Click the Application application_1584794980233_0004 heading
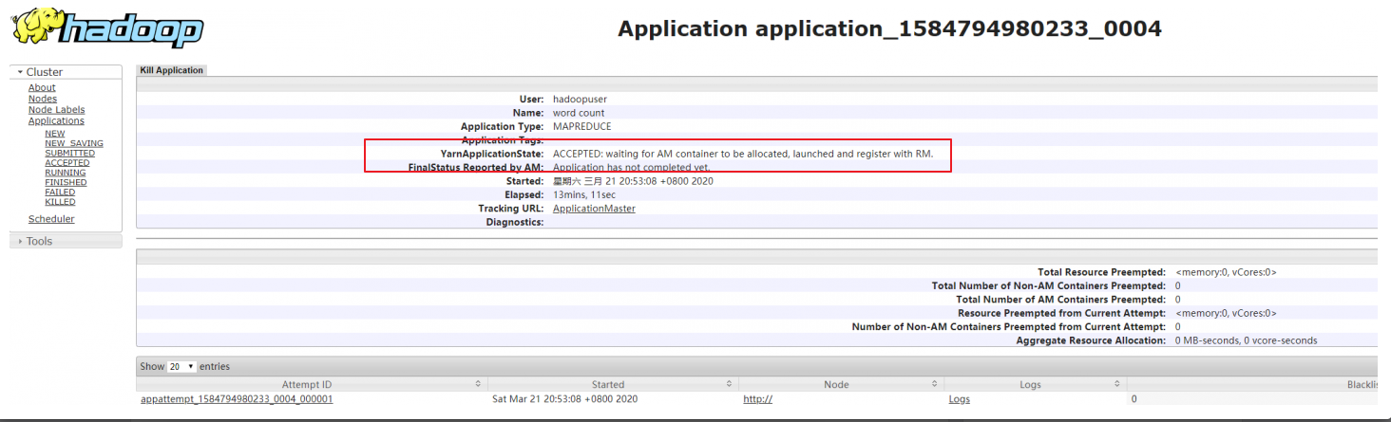The image size is (1391, 422). point(889,28)
